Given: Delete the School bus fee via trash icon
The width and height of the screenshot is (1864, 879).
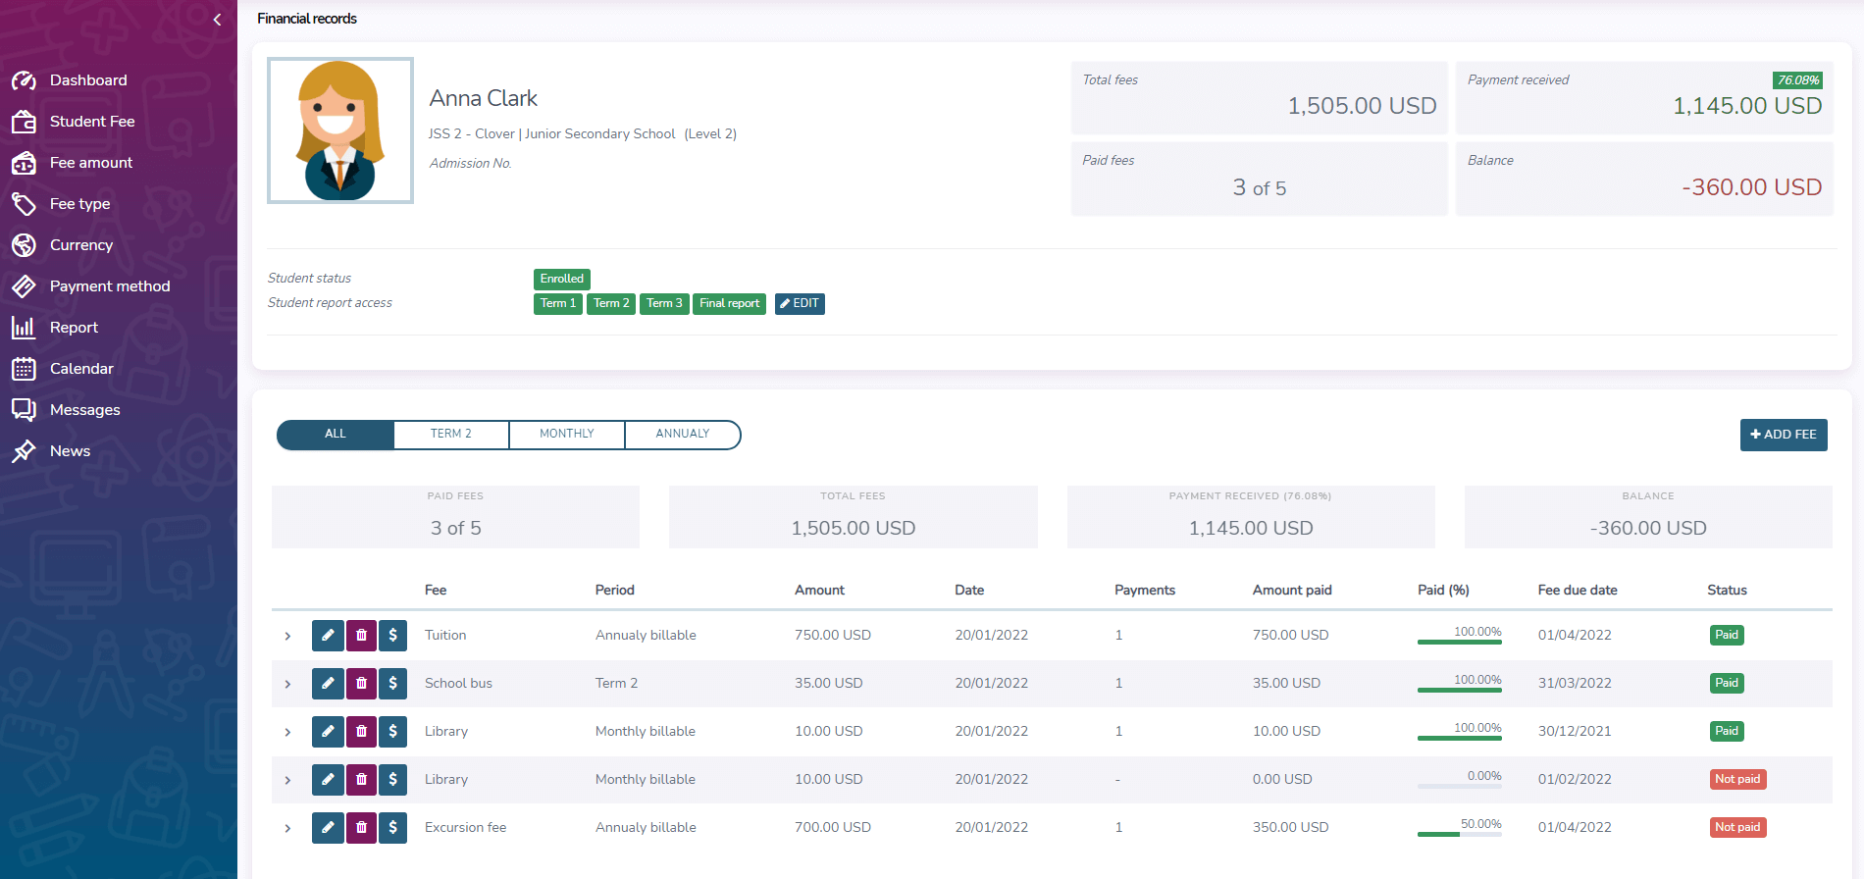Looking at the screenshot, I should pyautogui.click(x=361, y=684).
